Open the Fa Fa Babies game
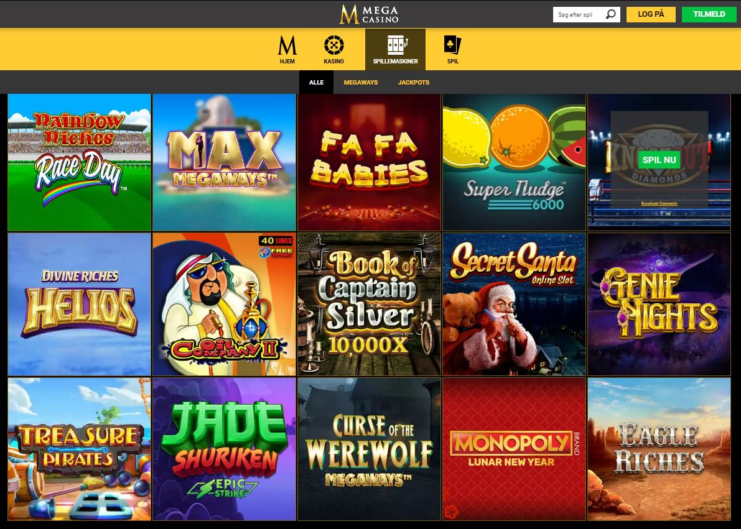The image size is (741, 529). point(369,162)
